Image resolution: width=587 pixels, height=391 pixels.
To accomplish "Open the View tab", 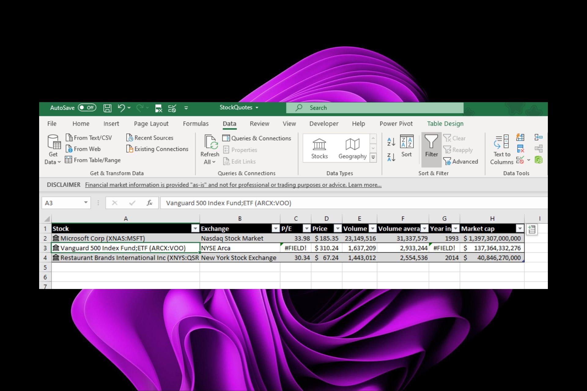I will (289, 124).
